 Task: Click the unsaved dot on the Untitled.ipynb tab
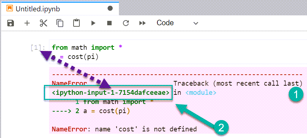click(x=110, y=8)
